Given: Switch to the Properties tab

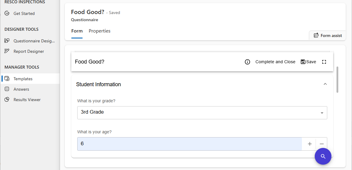Looking at the screenshot, I should click(99, 31).
